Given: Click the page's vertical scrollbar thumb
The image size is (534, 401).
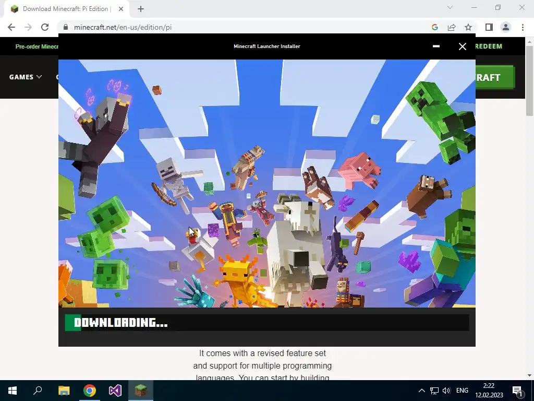Looking at the screenshot, I should (x=529, y=80).
